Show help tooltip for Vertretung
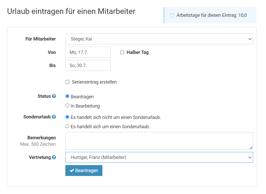Screen dimensions: 266x194 pyautogui.click(x=54, y=157)
